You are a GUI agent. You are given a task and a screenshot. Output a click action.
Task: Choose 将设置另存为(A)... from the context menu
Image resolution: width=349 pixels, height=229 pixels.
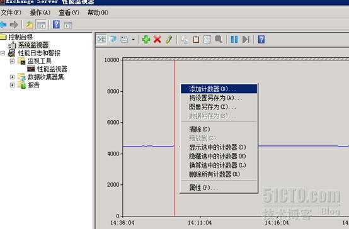coord(219,98)
